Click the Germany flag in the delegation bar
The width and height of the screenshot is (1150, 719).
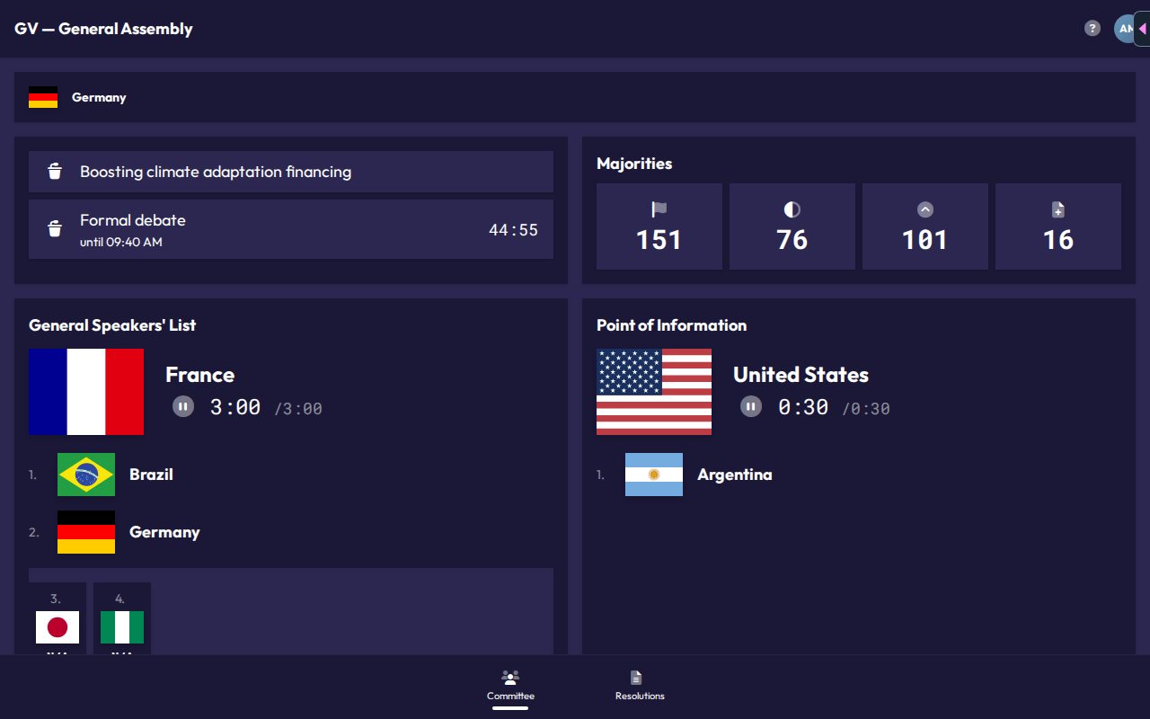[x=43, y=97]
